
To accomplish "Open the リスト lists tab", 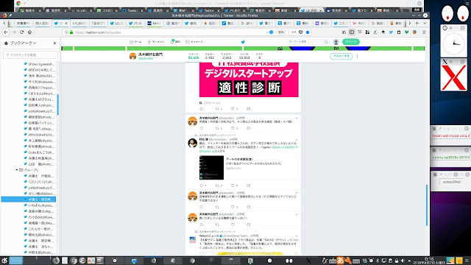I will 260,56.
